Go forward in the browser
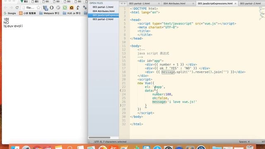This screenshot has height=149, width=265. click(11, 7)
